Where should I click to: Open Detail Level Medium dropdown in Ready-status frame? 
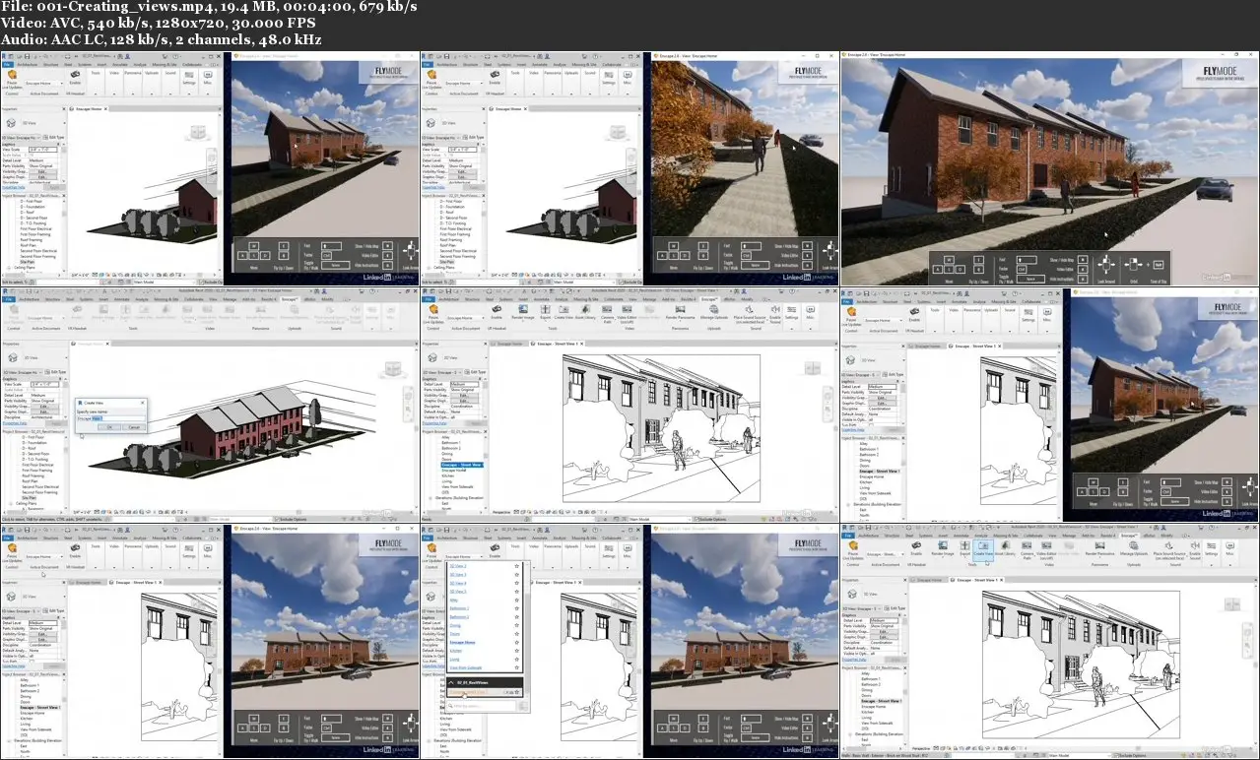coord(464,384)
